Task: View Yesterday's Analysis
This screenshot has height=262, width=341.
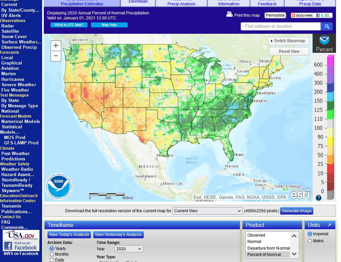Action: pos(118,235)
